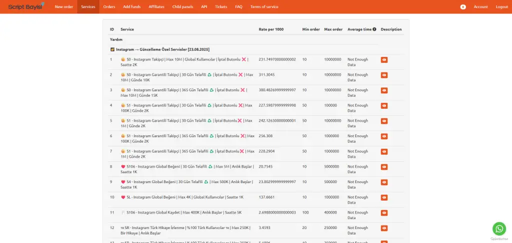Click Max order column header
This screenshot has height=243, width=512.
point(333,29)
